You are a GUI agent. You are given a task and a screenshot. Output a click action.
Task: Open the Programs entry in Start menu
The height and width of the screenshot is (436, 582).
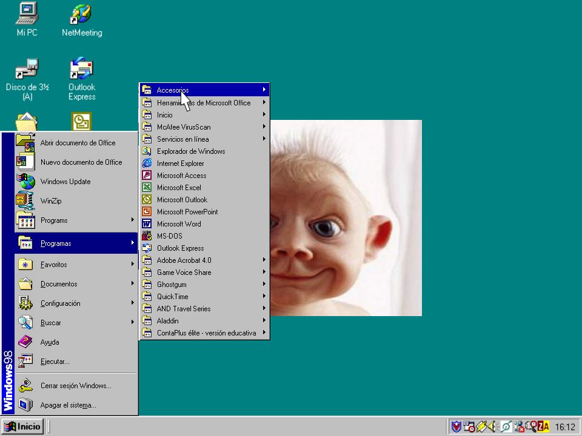[76, 220]
